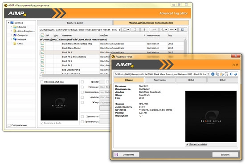Select the Общее tab
The width and height of the screenshot is (245, 164).
click(x=129, y=80)
